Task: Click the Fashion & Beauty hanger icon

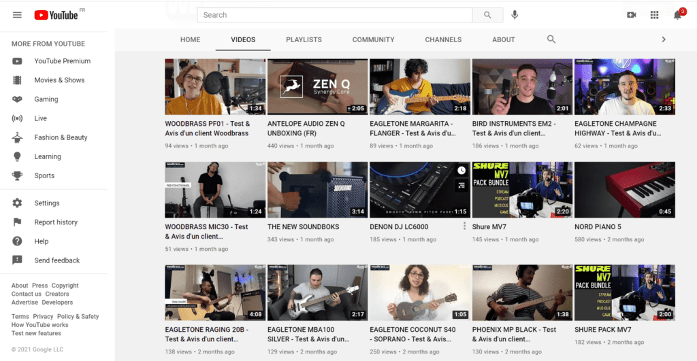Action: click(x=17, y=137)
